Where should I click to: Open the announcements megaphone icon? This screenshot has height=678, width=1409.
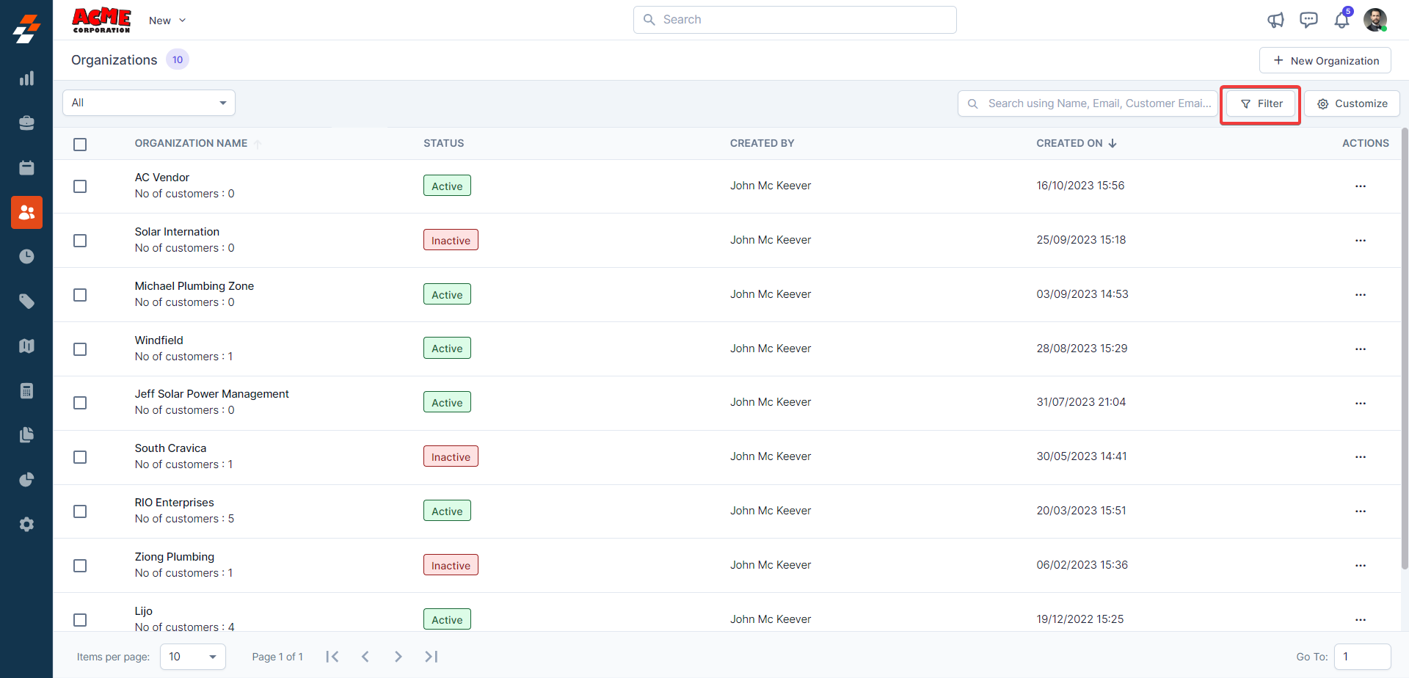[x=1275, y=20]
